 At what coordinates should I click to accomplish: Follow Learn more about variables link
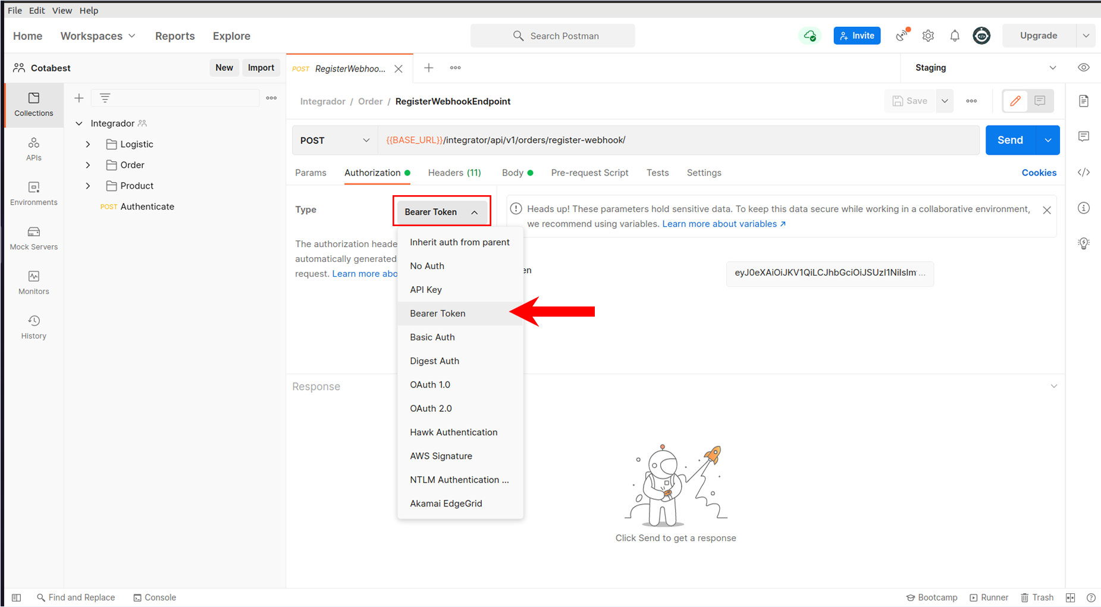coord(724,224)
